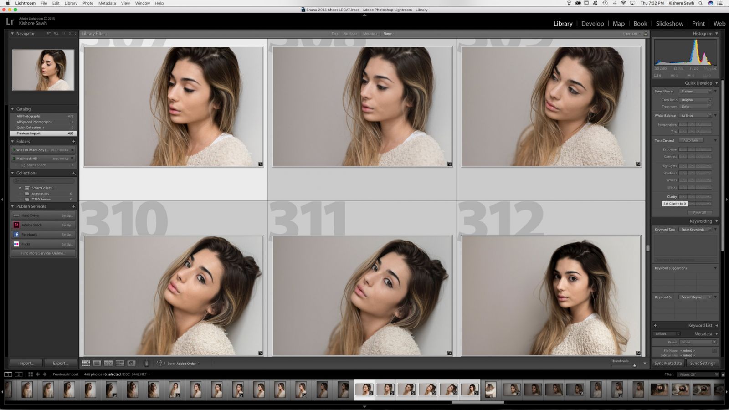The height and width of the screenshot is (410, 729).
Task: Click Hard Drive publish service icon
Action: [16, 215]
